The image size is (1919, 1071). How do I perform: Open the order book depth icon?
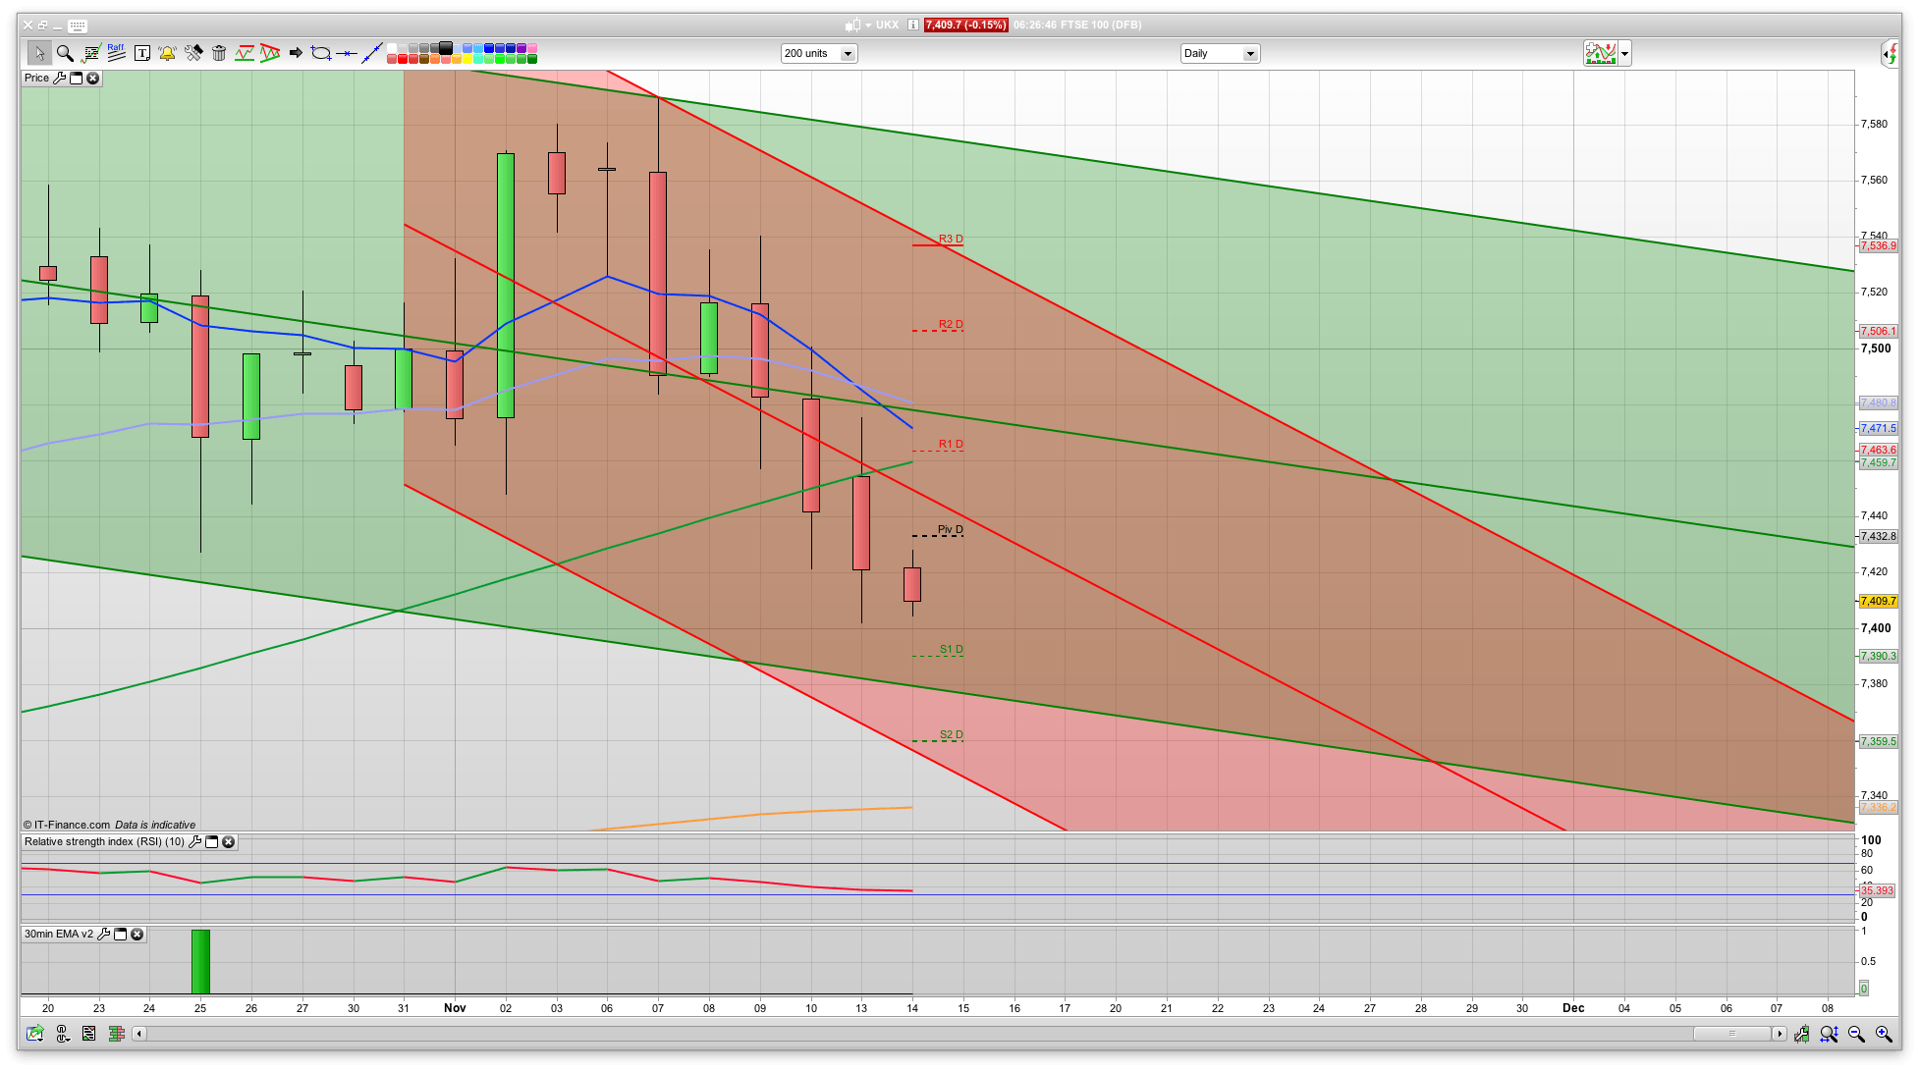pyautogui.click(x=116, y=1033)
